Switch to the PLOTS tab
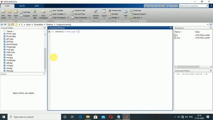Screen dimensions: 213x120 coord(22,6)
